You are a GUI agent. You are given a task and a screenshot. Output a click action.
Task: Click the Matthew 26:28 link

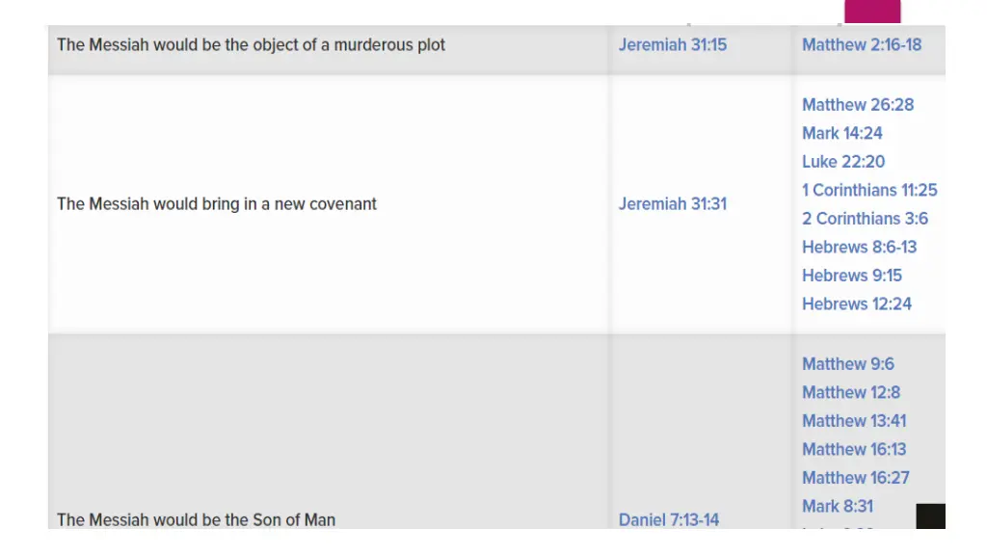click(858, 104)
